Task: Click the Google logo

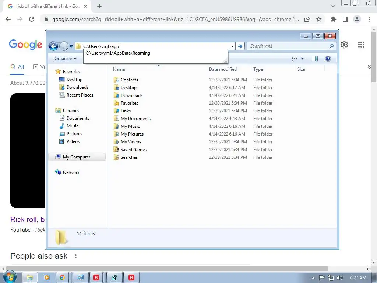Action: point(26,45)
